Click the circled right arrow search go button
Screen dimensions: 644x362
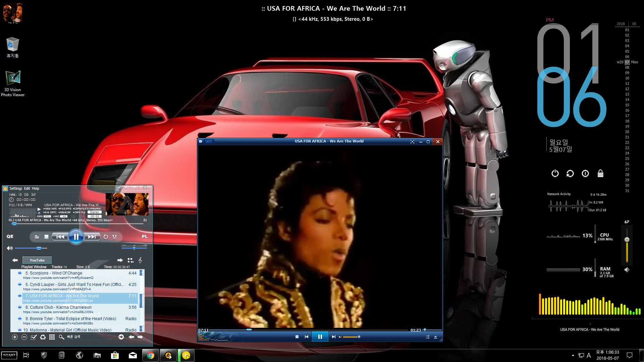(x=121, y=337)
